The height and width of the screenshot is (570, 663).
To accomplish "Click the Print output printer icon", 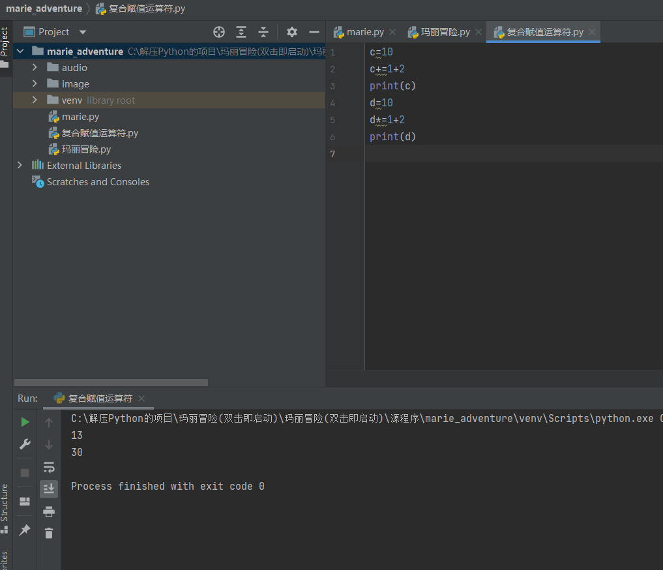I will coord(49,512).
